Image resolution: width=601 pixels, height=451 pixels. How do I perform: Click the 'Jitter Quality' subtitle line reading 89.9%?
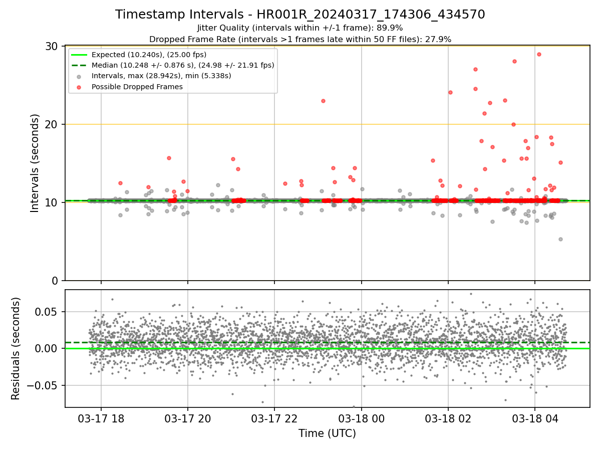pos(300,28)
